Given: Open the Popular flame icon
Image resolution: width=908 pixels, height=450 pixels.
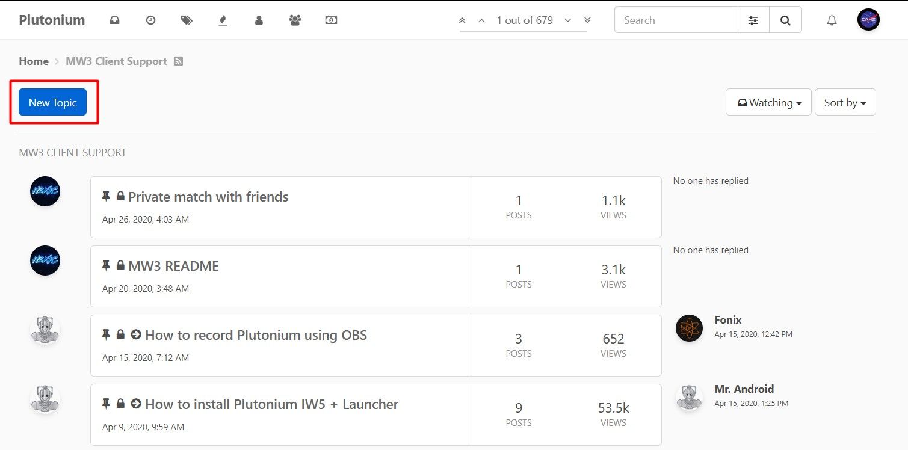Looking at the screenshot, I should (x=223, y=20).
